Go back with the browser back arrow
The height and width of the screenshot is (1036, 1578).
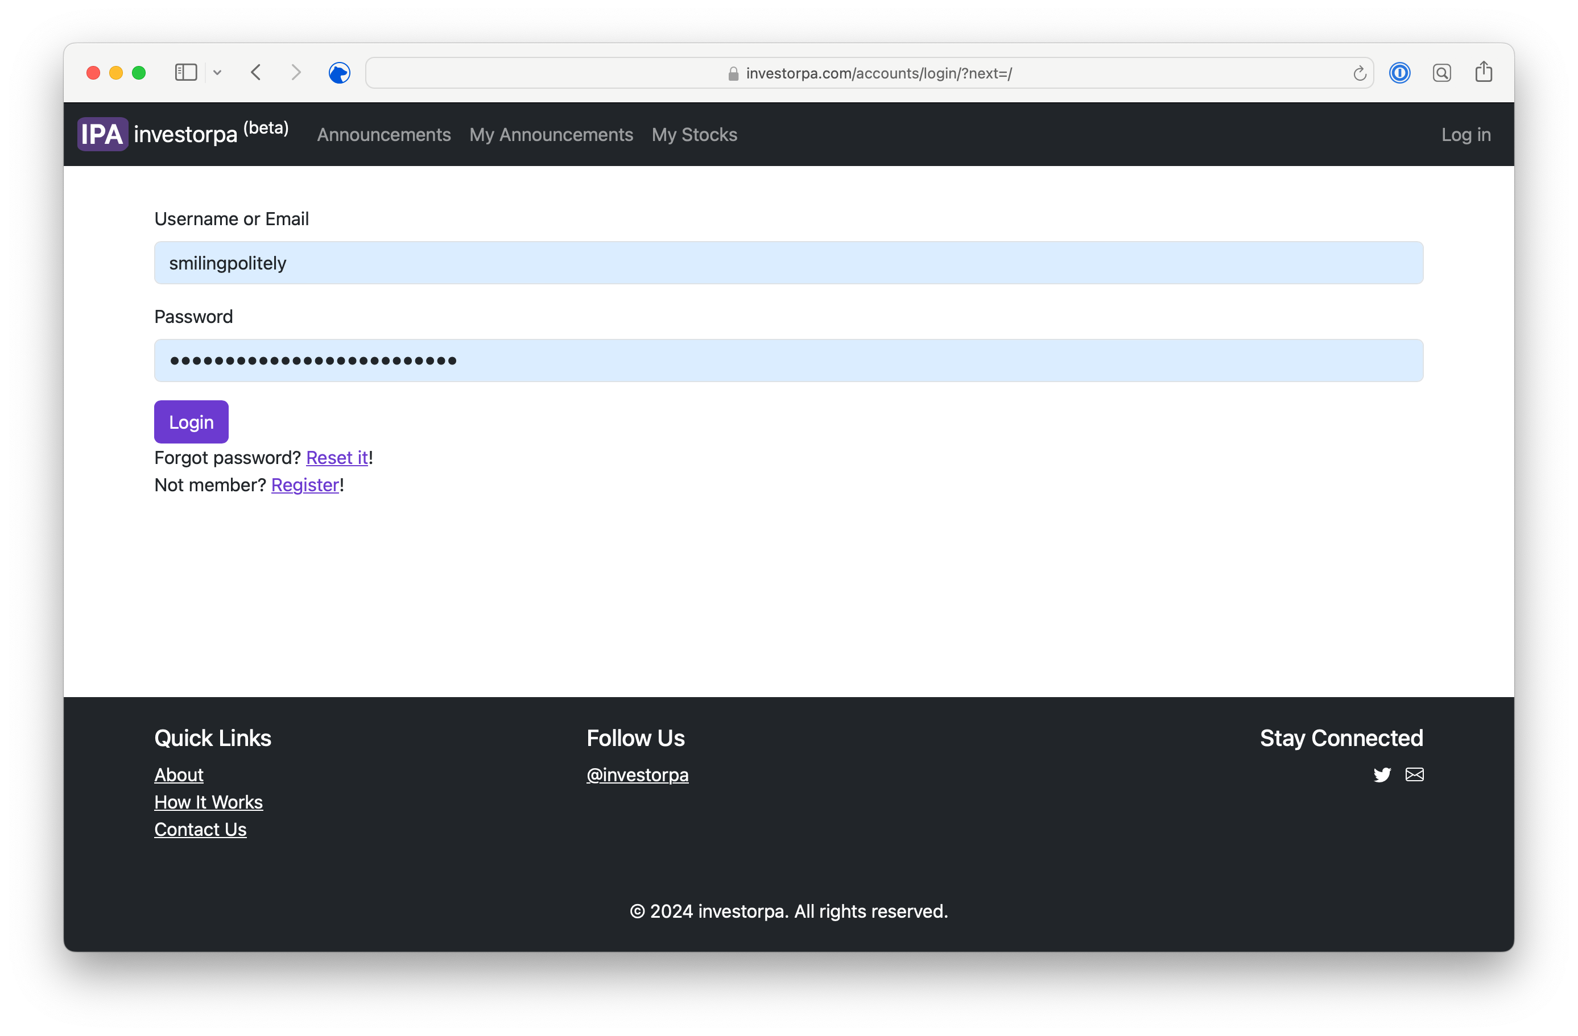[x=256, y=72]
